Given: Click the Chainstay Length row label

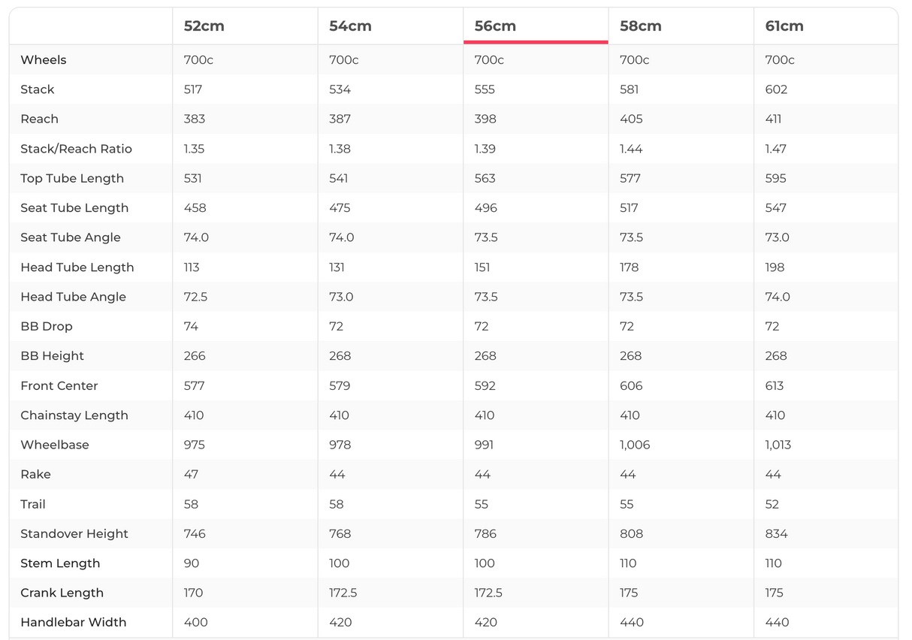Looking at the screenshot, I should pos(74,415).
